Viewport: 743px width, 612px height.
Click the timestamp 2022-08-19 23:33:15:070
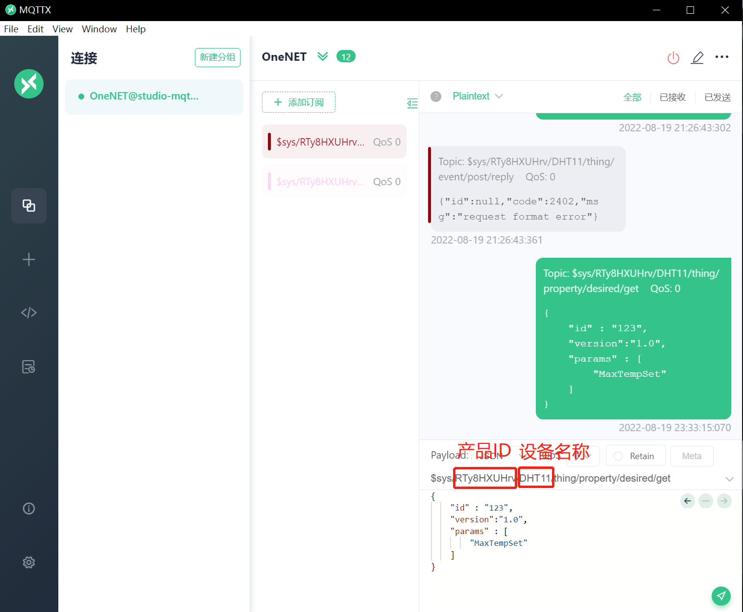coord(675,428)
